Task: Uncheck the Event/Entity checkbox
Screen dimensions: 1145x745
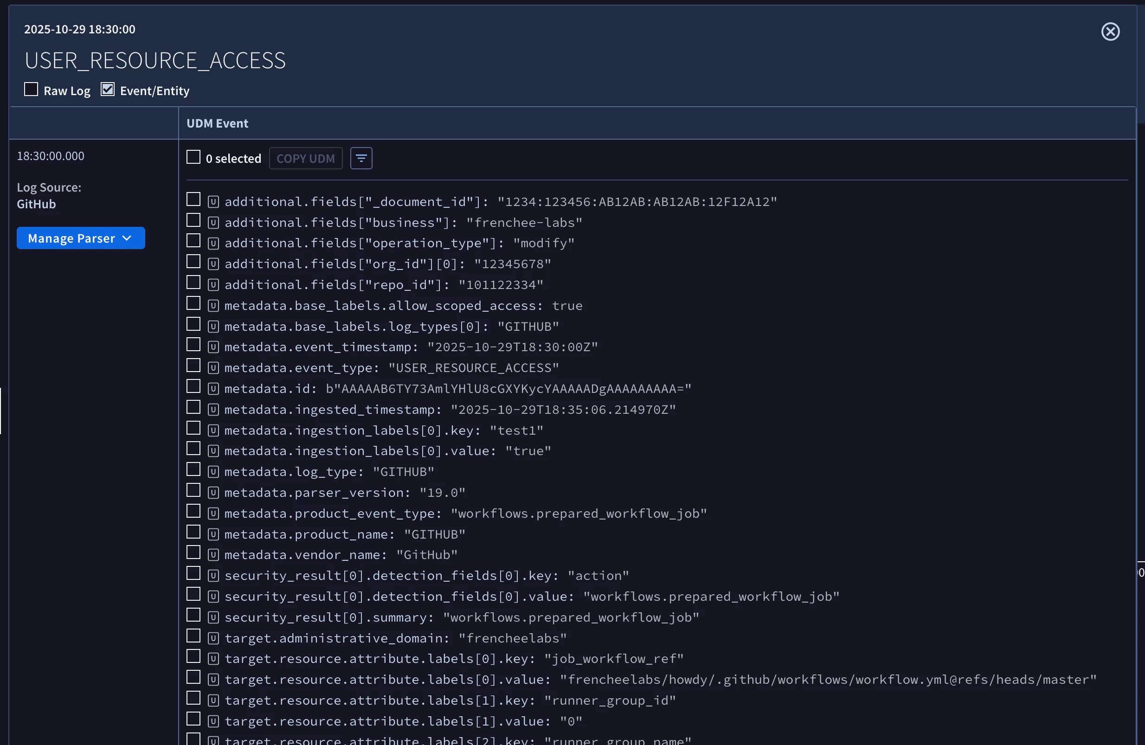Action: pyautogui.click(x=107, y=90)
